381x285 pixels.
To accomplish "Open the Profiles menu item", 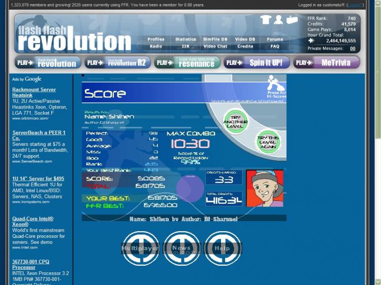I will [156, 39].
